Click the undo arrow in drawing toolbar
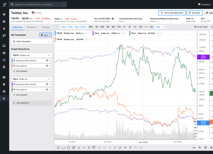Viewport: 213px width, 154px height. click(135, 147)
